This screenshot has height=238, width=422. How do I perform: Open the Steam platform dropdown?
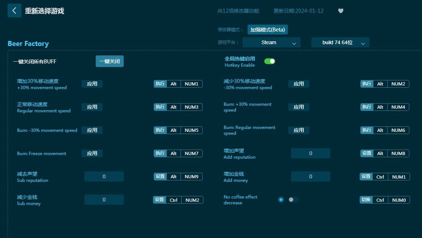pos(271,42)
